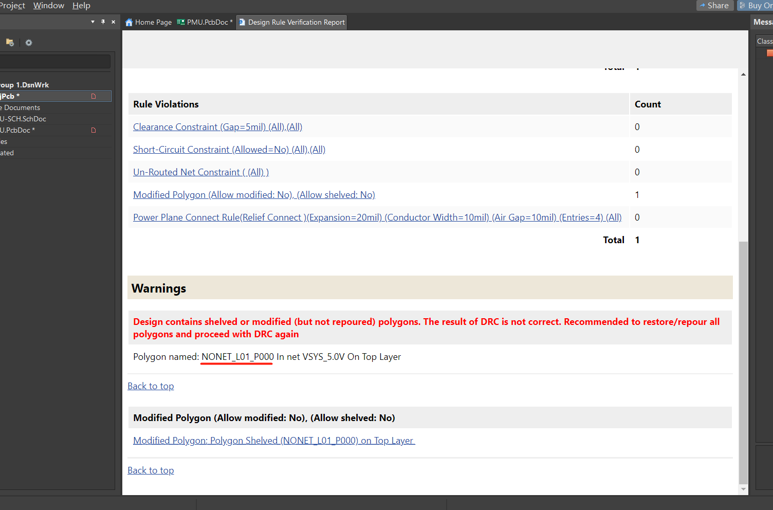Click the modified marker beside PMU.PcbDoc
Viewport: 773px width, 510px height.
click(94, 130)
